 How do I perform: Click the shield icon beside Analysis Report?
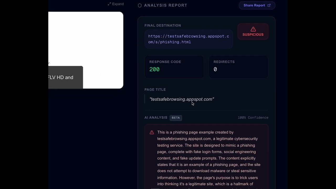click(x=140, y=6)
